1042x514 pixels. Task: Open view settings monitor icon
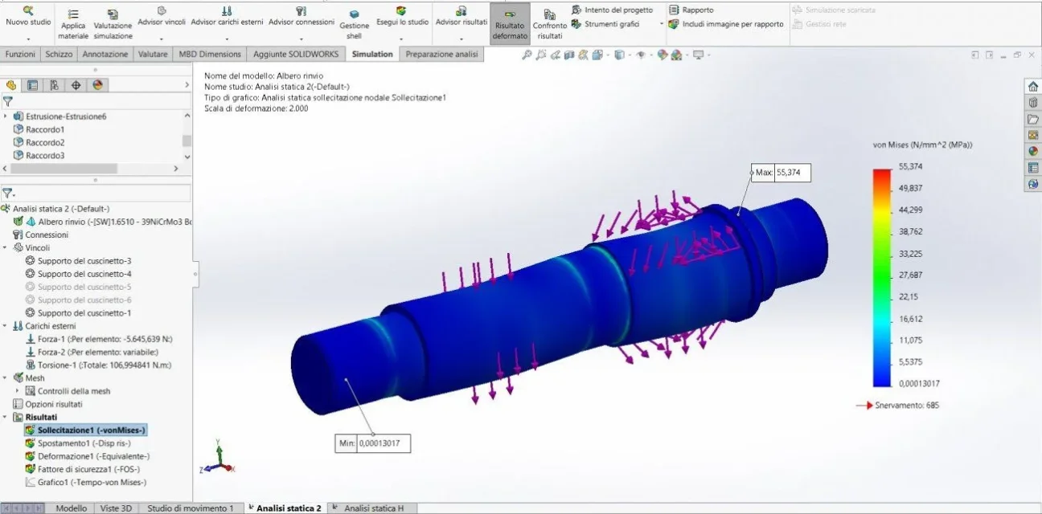point(698,55)
